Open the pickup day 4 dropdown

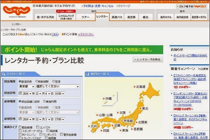[x=47, y=93]
